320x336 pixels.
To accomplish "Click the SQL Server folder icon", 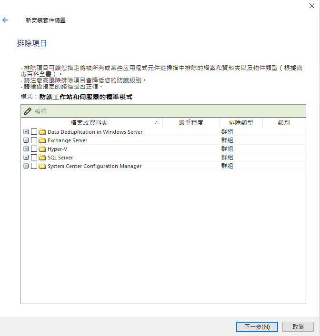I will (x=42, y=158).
